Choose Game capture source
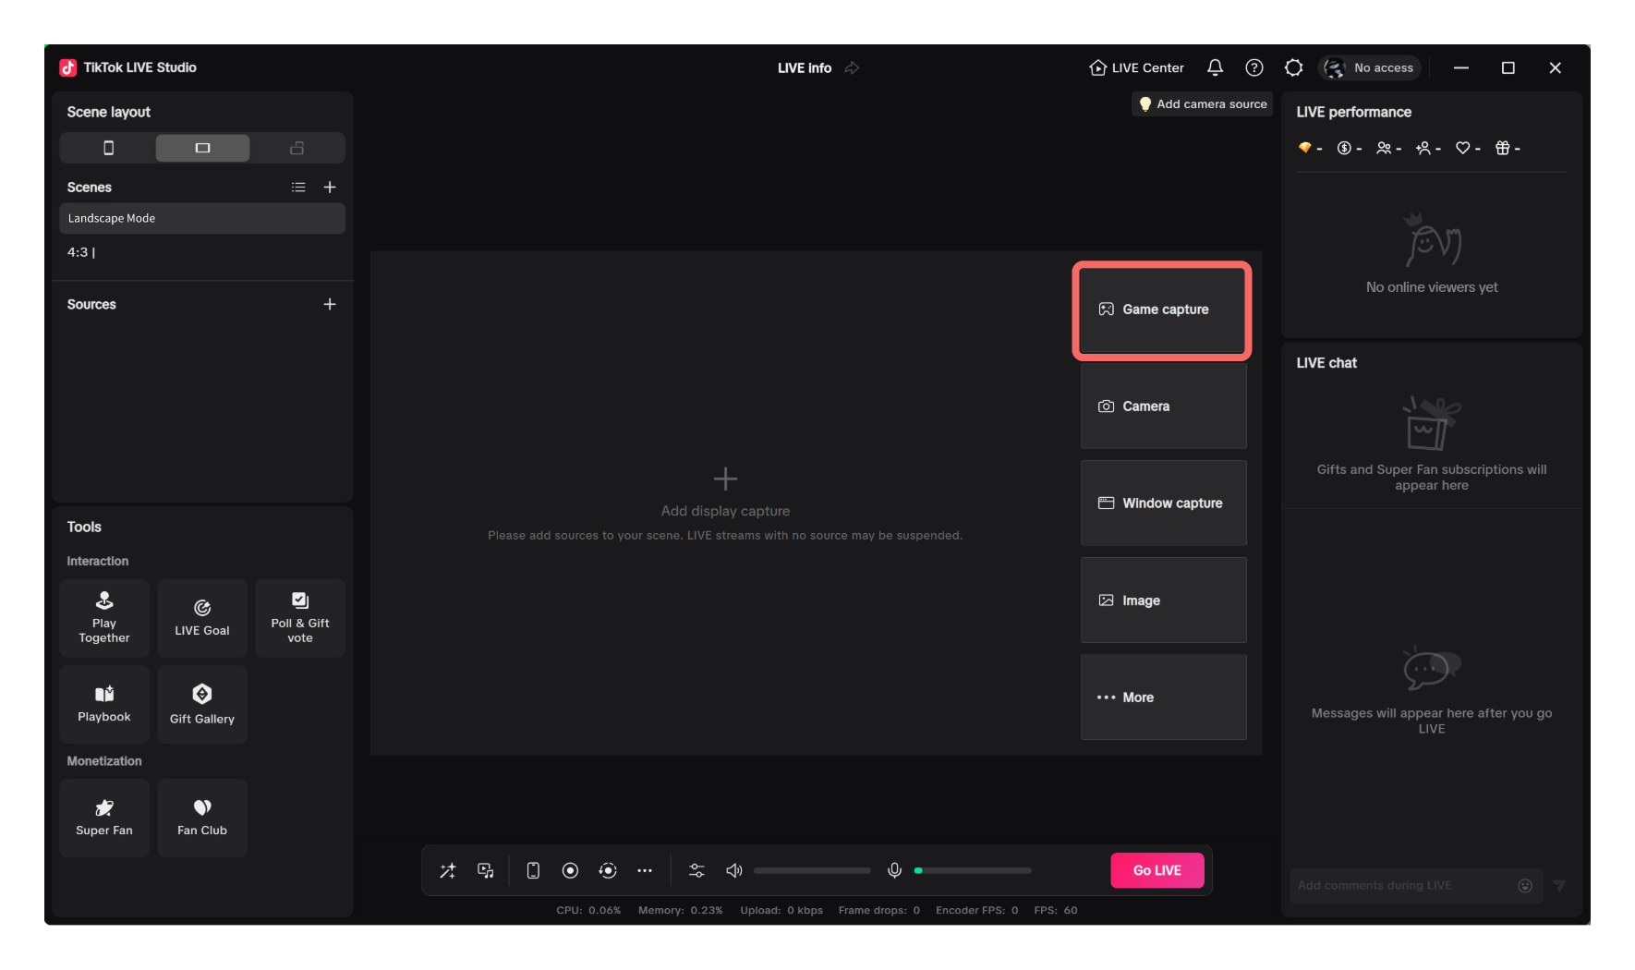This screenshot has width=1635, height=970. click(1163, 309)
